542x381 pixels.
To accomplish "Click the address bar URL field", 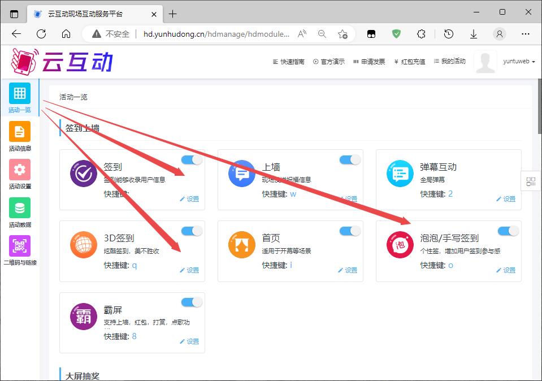I will [216, 34].
